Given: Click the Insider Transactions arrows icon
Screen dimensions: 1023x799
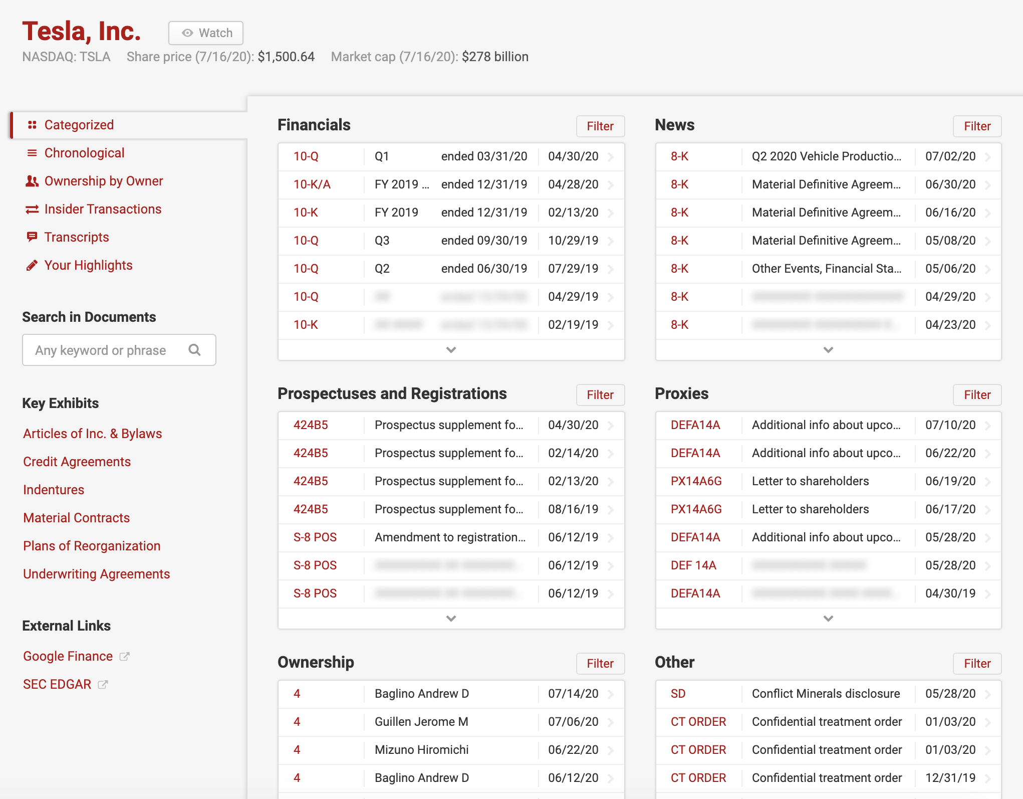Looking at the screenshot, I should pos(32,209).
